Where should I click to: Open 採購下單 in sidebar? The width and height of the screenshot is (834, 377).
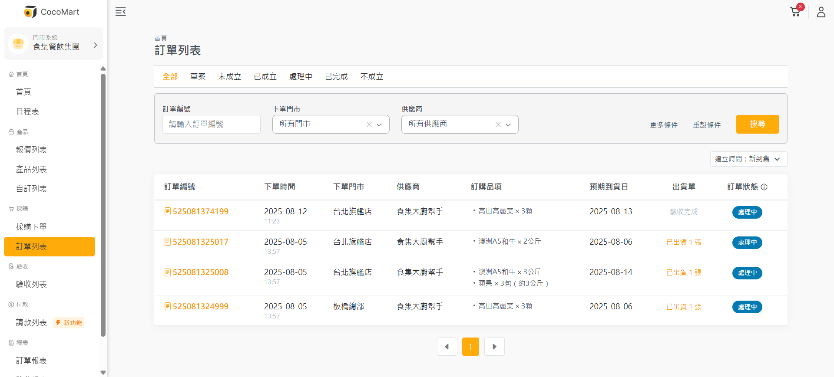(x=31, y=227)
